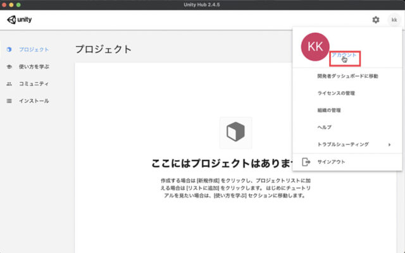Click the プロジェクト page heading
Screen dimensions: 405x253
pos(104,49)
